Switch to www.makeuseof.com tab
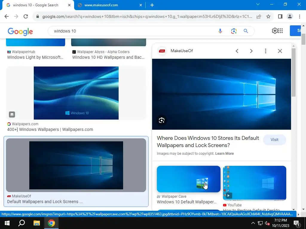Image resolution: width=306 pixels, height=229 pixels. click(101, 5)
